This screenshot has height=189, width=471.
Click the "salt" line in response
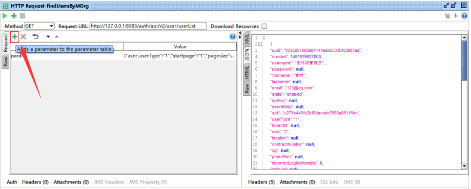pos(315,113)
